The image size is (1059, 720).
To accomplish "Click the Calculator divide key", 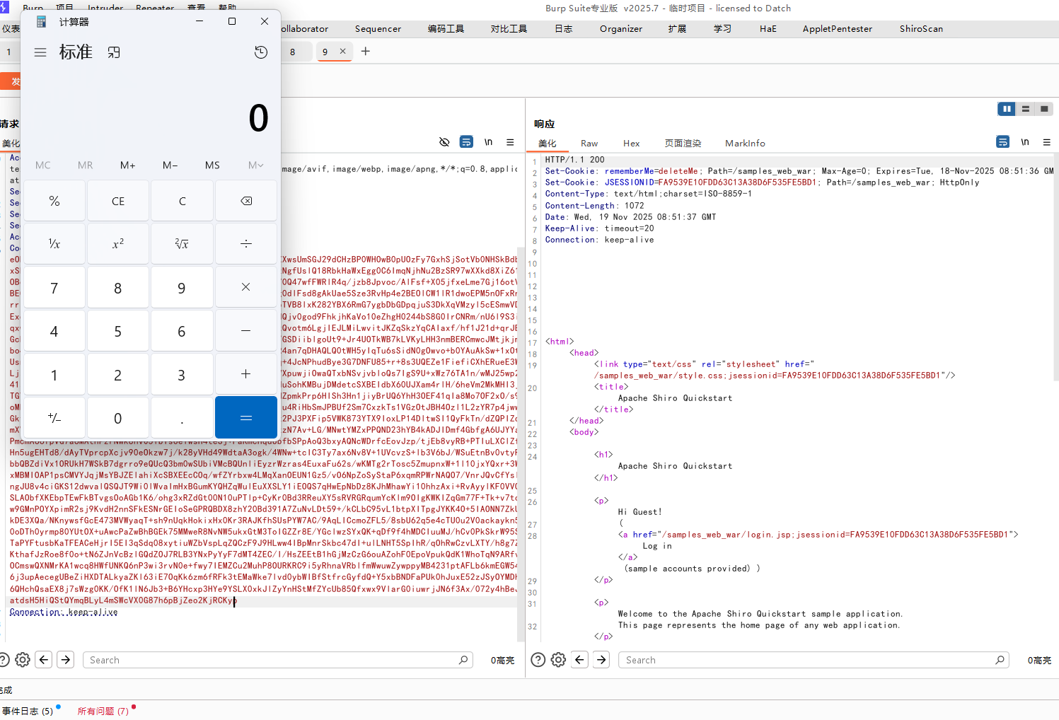I will 246,244.
